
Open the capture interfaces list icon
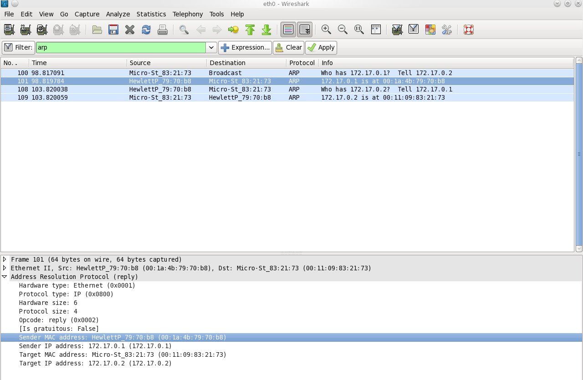pyautogui.click(x=9, y=30)
